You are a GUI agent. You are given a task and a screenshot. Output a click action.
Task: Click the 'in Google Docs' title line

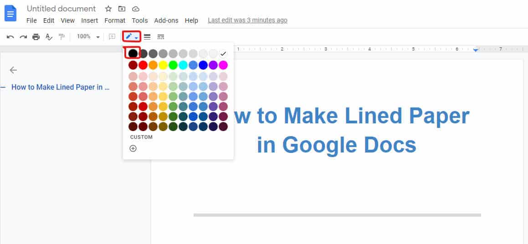coord(337,145)
